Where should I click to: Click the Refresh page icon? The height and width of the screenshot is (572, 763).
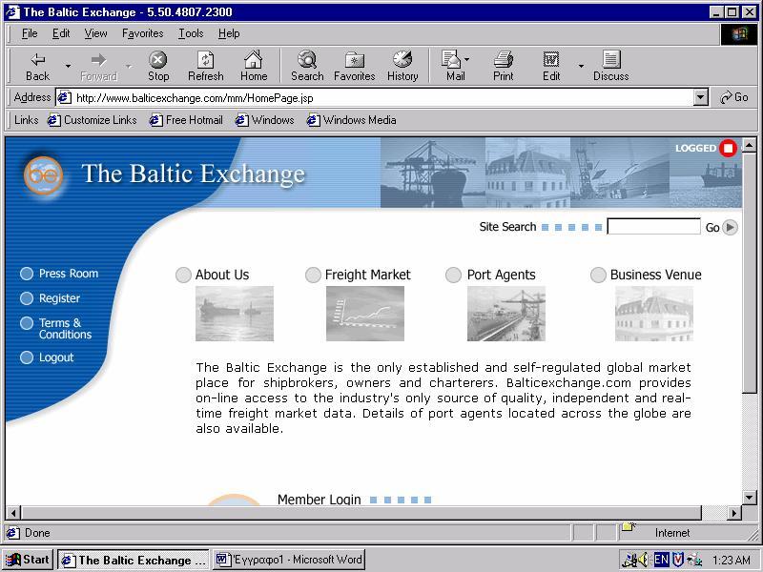(x=205, y=60)
